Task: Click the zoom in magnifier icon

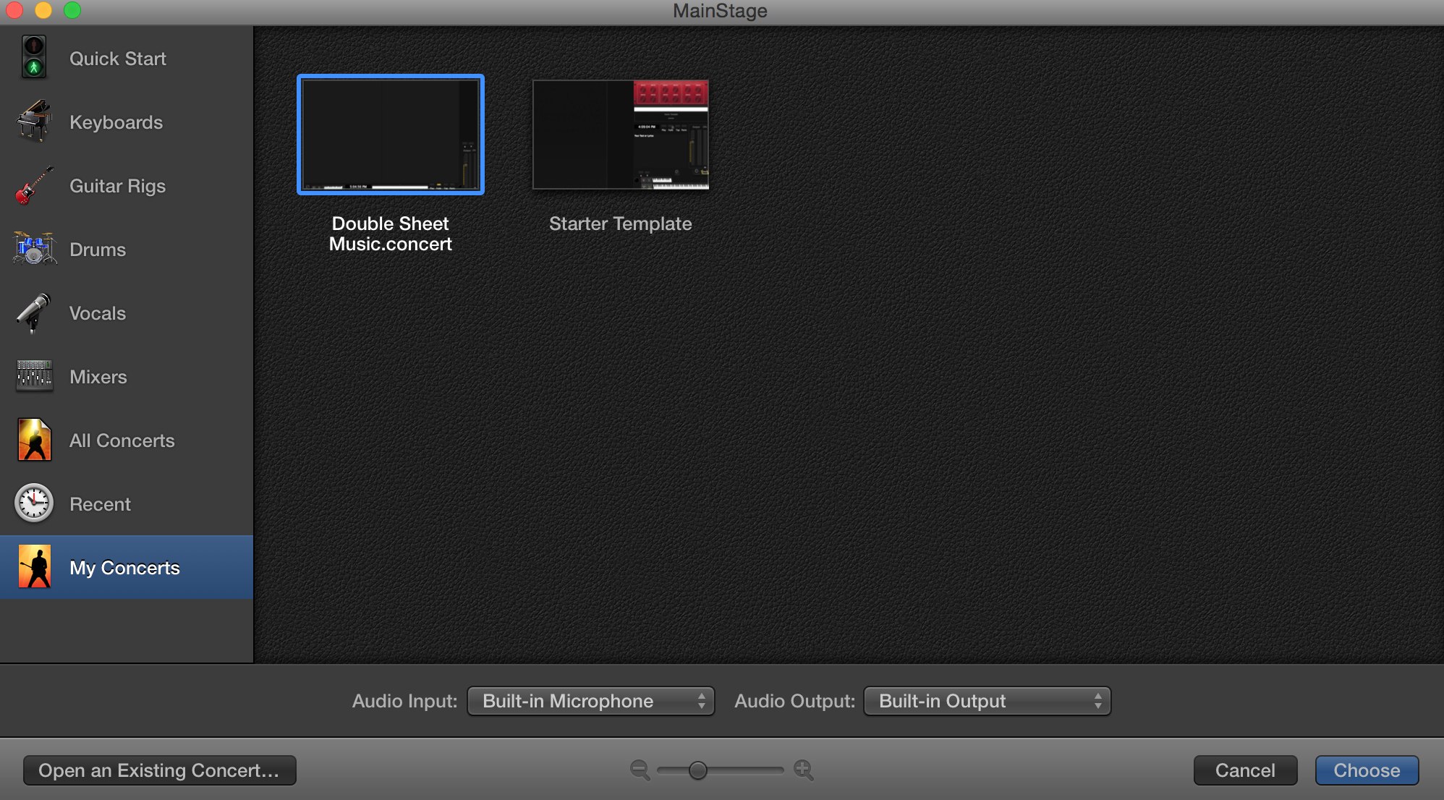Action: (804, 770)
